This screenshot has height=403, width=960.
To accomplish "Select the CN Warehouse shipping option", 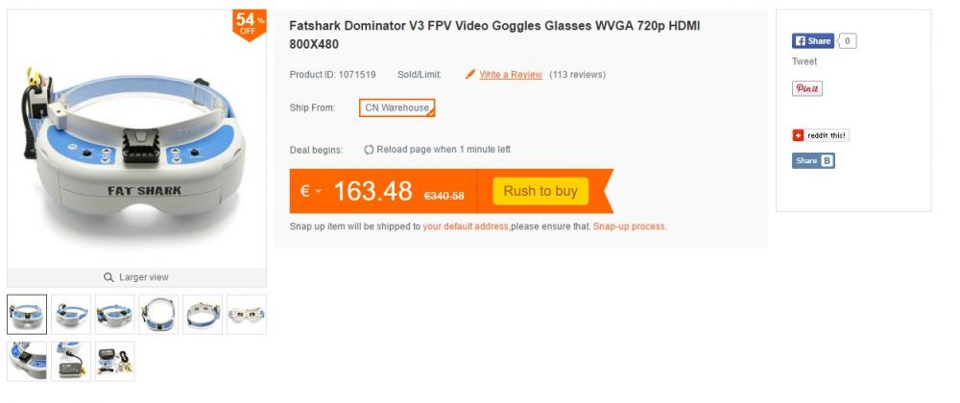I will pos(396,107).
